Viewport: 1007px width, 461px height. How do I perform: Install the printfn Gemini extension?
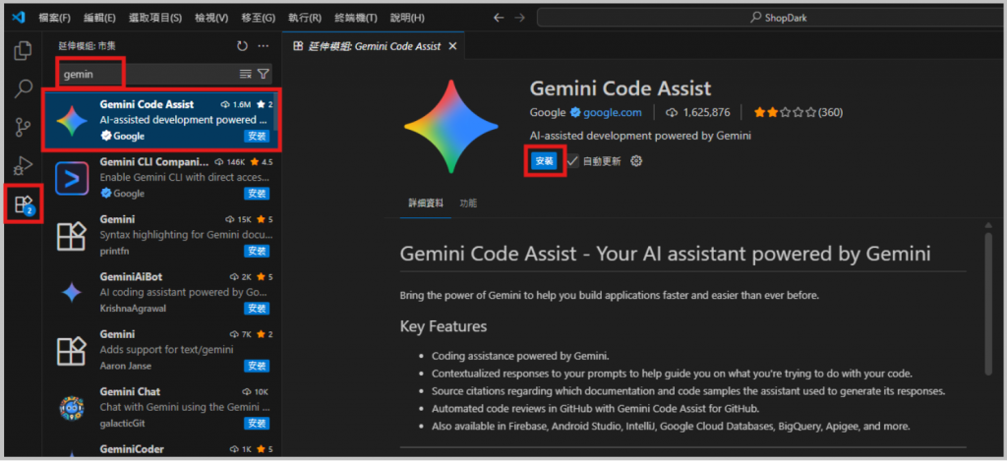[257, 251]
